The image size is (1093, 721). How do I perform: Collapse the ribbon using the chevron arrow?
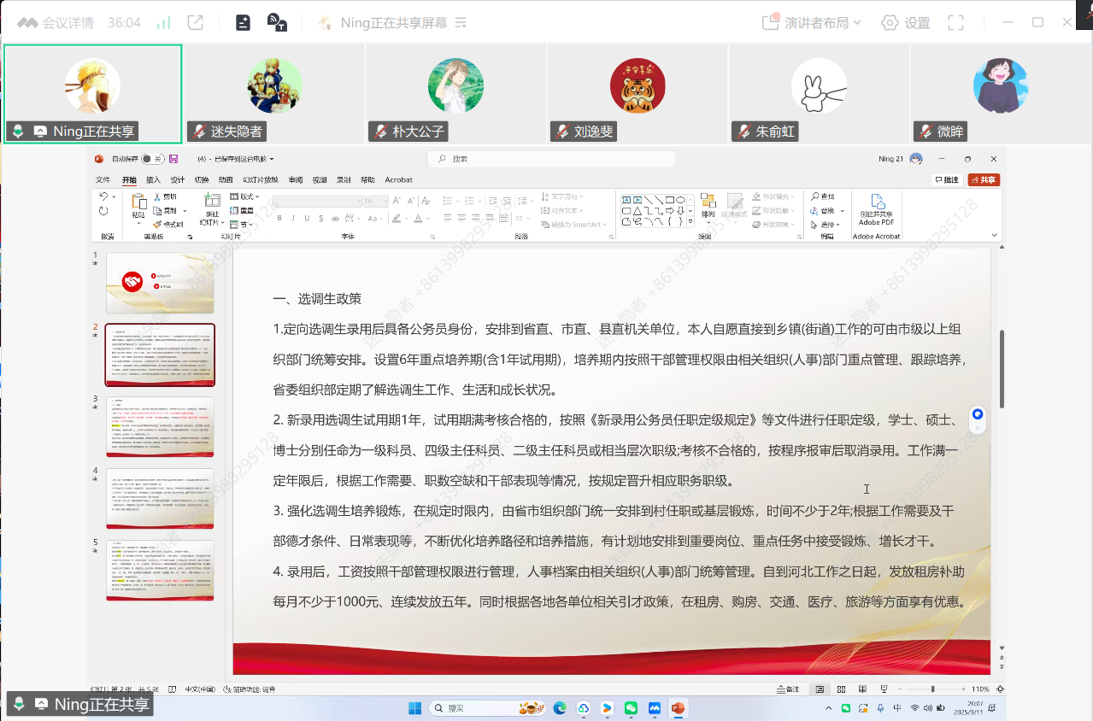click(x=995, y=235)
